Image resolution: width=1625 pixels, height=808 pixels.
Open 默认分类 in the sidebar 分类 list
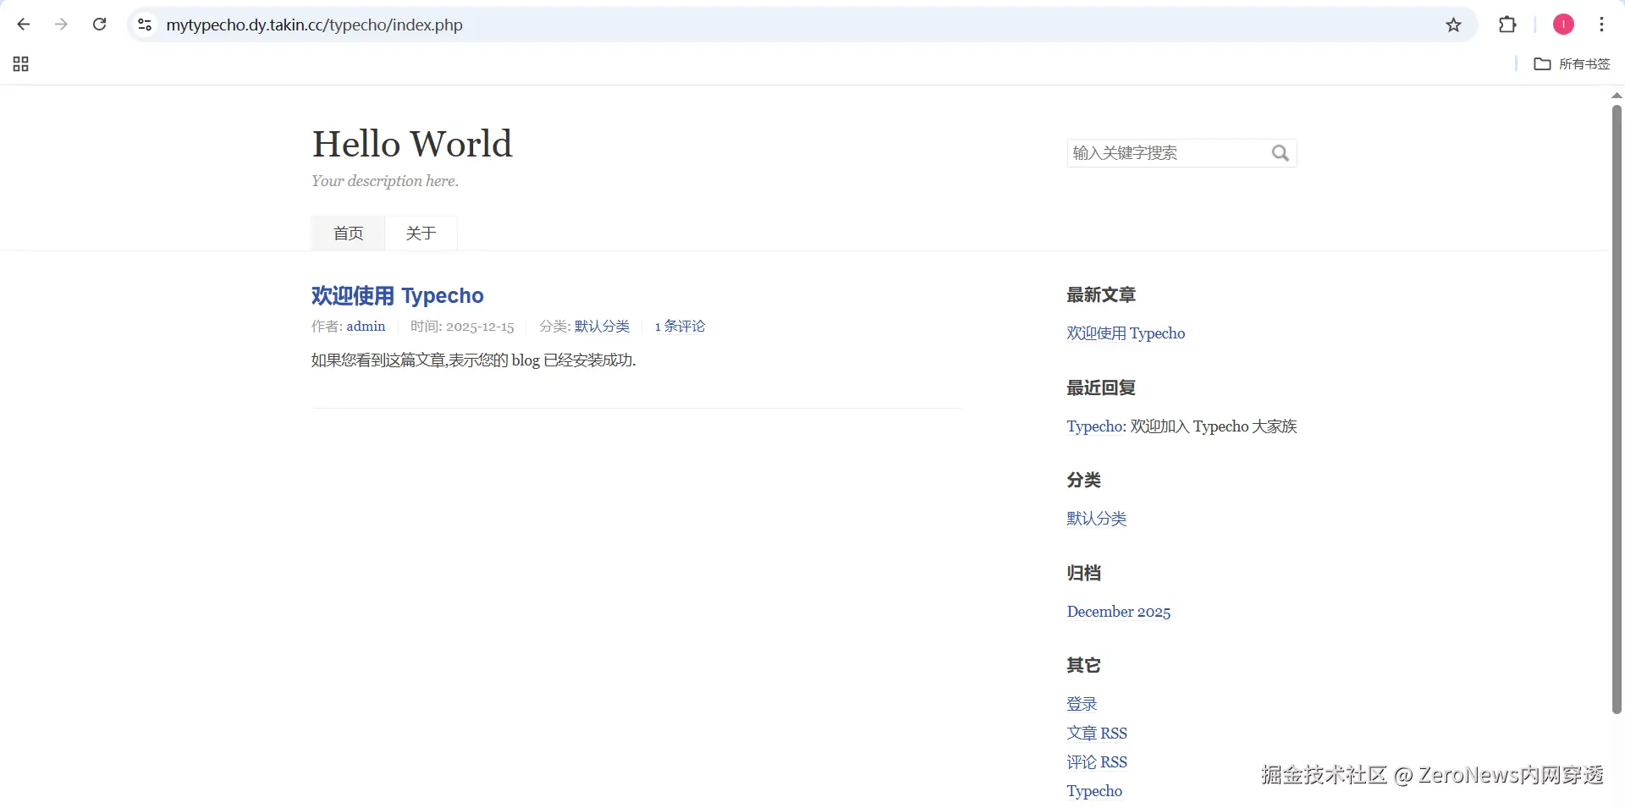point(1096,519)
